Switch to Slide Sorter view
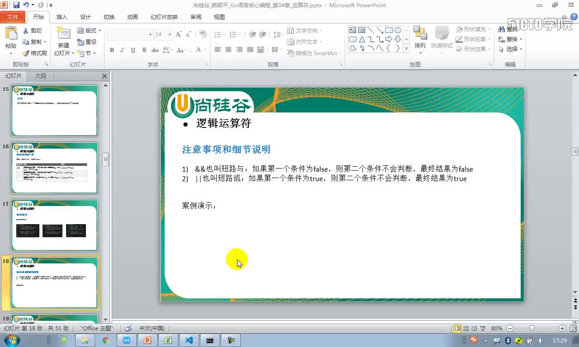 tap(466, 328)
